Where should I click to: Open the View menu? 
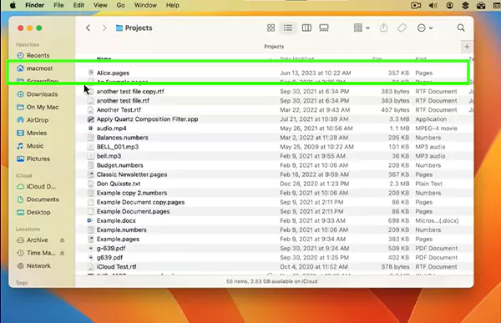click(100, 6)
